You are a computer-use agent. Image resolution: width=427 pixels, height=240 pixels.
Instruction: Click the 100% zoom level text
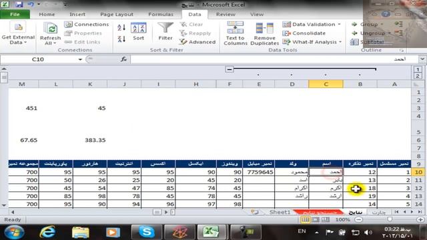pos(342,219)
